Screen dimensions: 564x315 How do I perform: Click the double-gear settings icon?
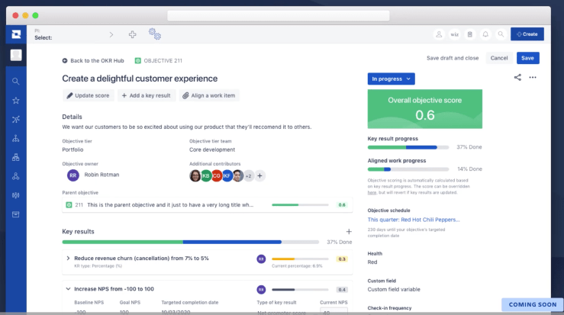pos(155,34)
